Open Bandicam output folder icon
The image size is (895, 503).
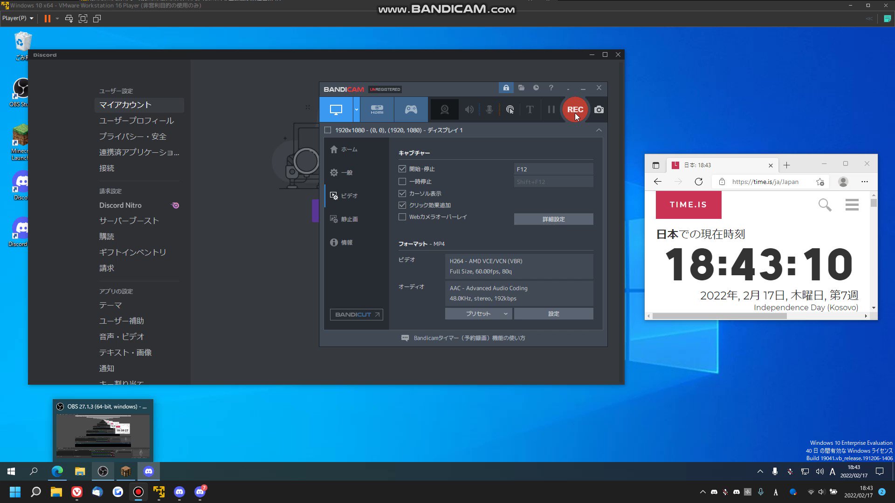[521, 88]
